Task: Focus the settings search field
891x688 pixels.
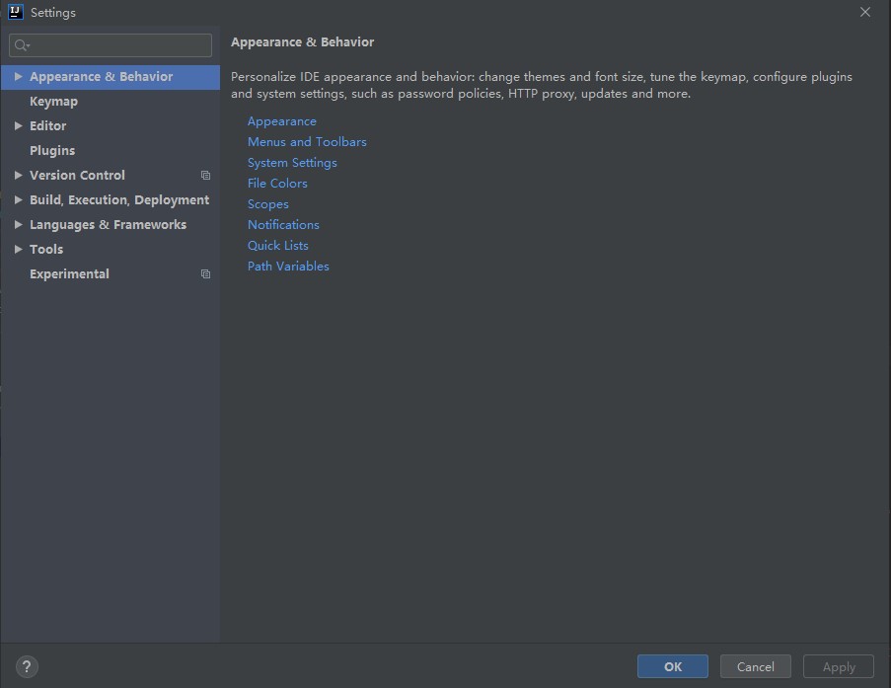Action: (x=118, y=45)
